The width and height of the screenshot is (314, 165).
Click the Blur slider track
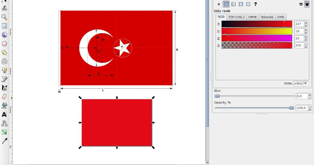(255, 96)
